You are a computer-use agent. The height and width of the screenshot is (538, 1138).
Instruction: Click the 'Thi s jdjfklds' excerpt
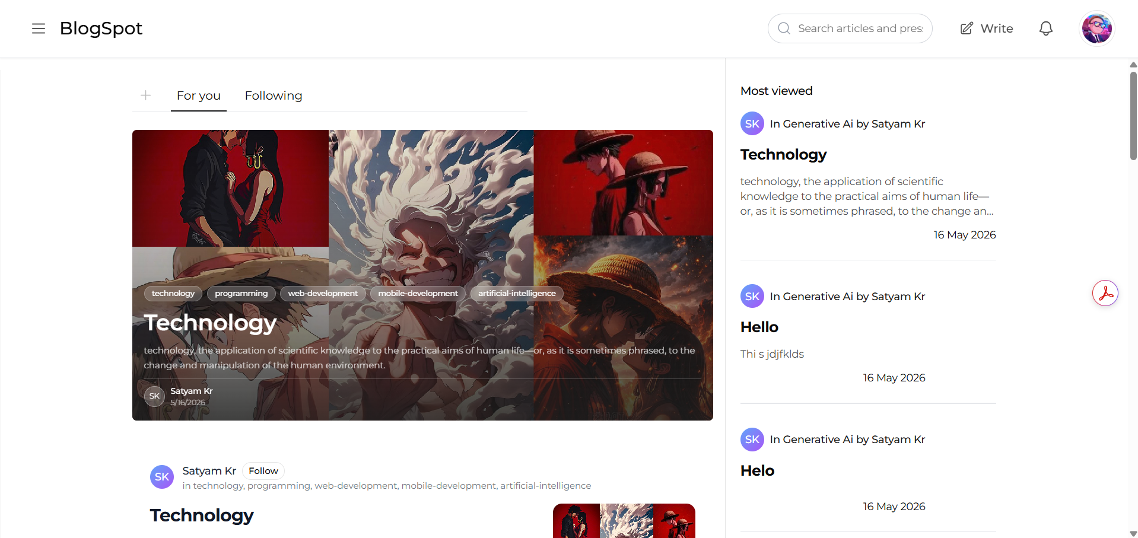[773, 354]
